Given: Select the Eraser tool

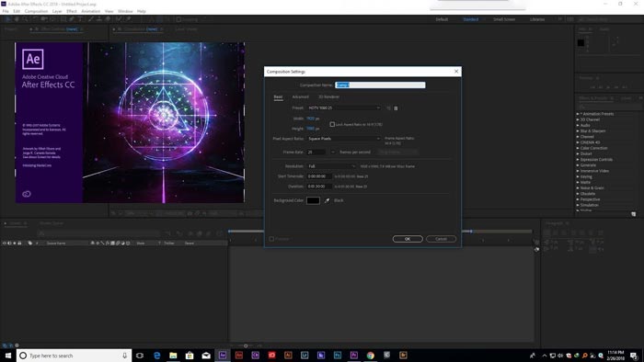Looking at the screenshot, I should (108, 19).
